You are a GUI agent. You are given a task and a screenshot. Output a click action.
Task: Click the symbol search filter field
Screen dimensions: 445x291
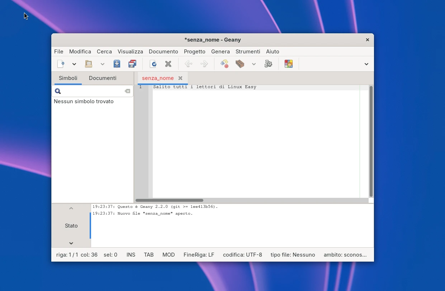pyautogui.click(x=93, y=91)
